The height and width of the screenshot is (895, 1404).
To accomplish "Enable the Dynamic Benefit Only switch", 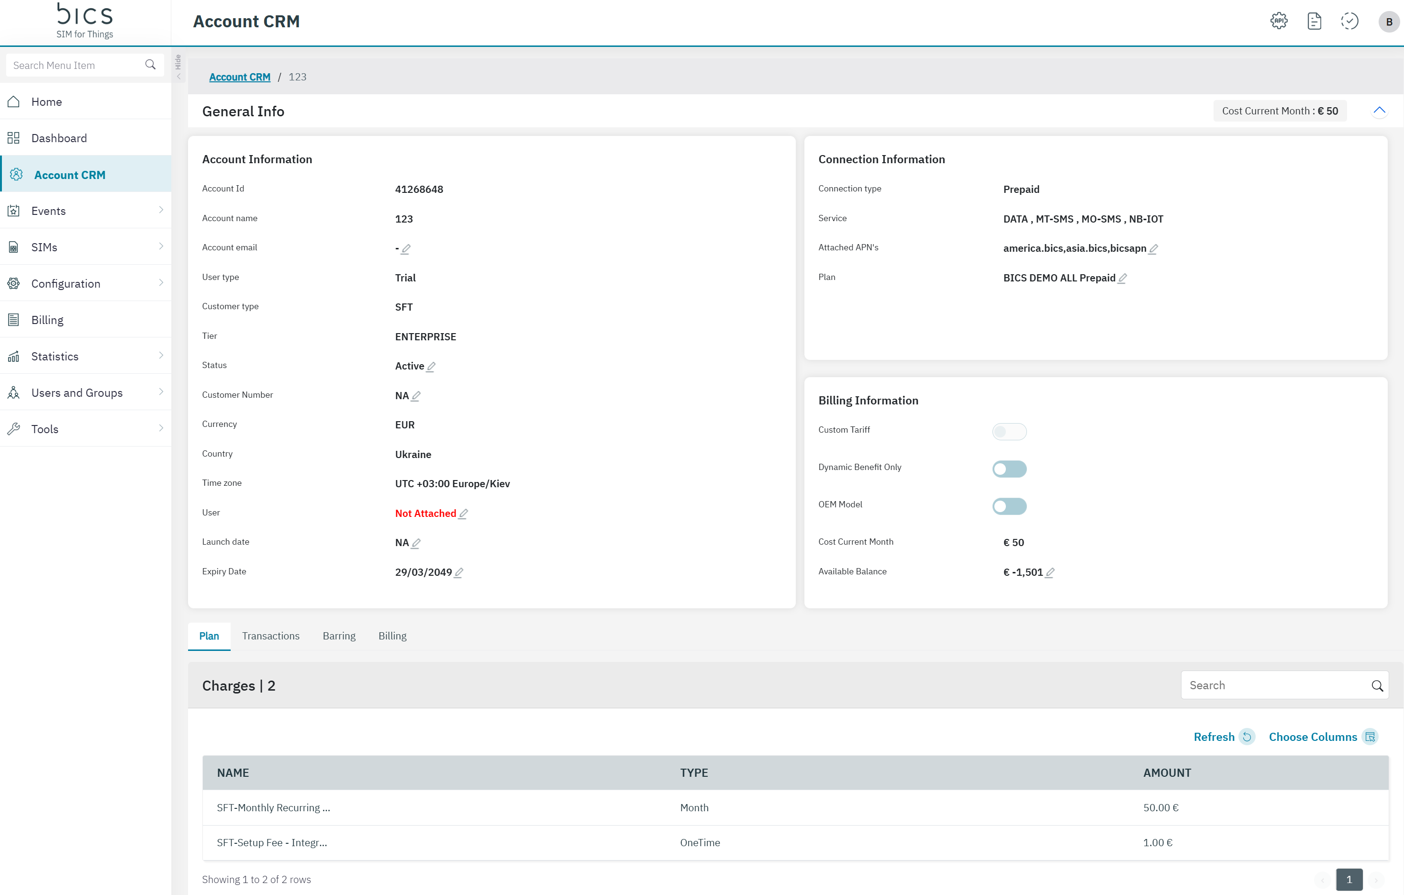I will click(x=1009, y=469).
